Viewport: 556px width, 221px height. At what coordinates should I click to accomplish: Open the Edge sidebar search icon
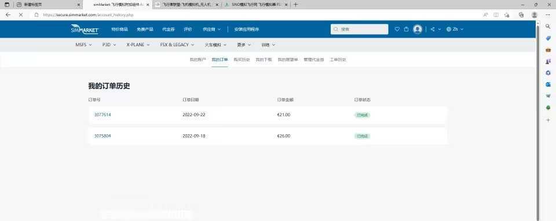point(548,27)
